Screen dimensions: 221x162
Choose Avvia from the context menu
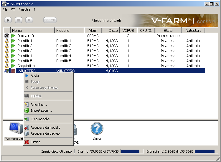(48, 76)
